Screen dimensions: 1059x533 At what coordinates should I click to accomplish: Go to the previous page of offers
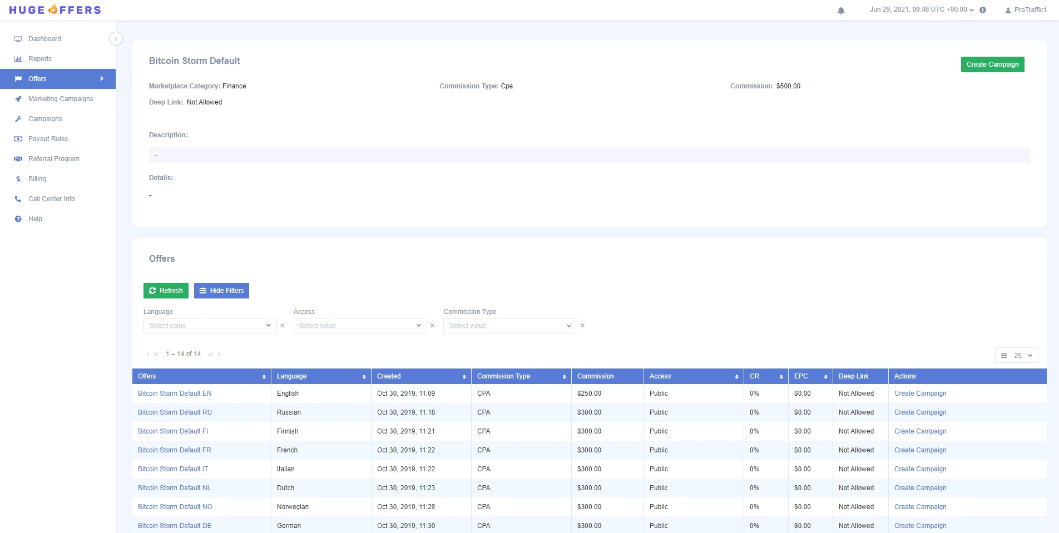pos(147,354)
